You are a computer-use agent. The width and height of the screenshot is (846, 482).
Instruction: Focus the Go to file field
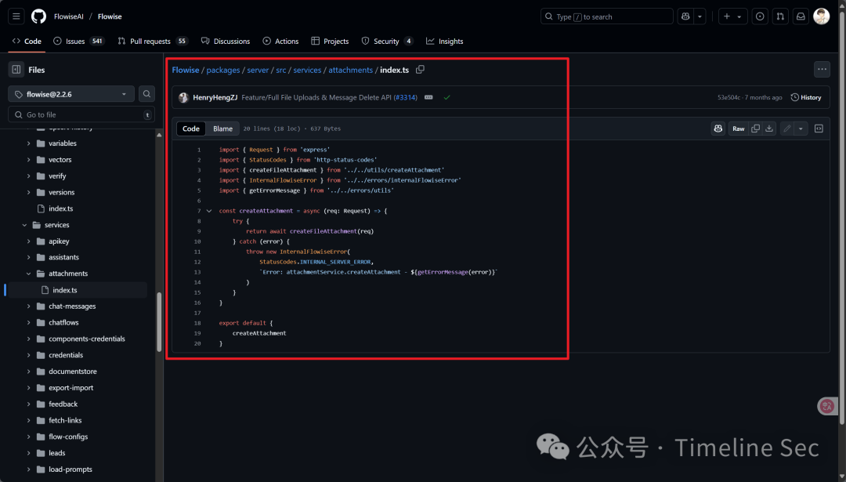tap(81, 114)
